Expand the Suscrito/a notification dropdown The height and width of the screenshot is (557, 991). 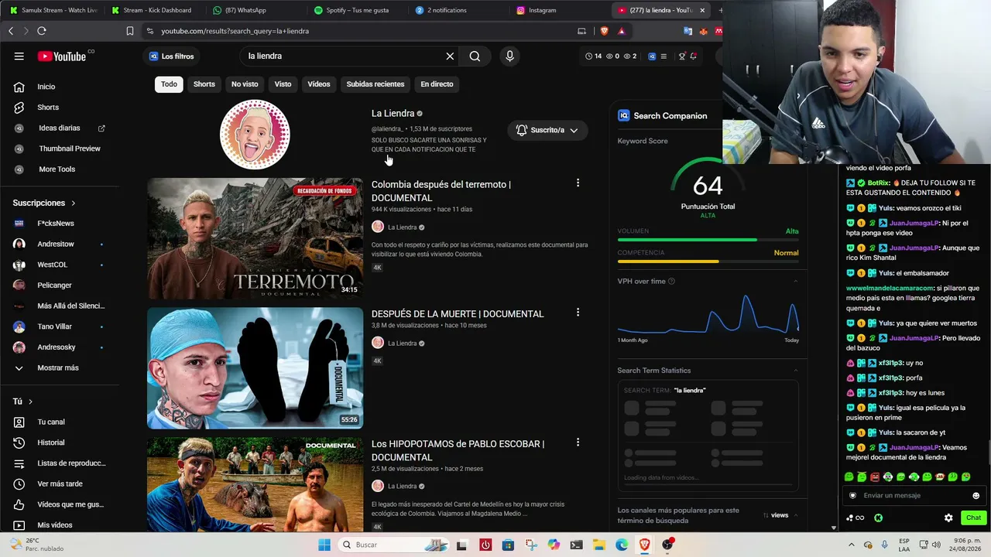pos(548,130)
